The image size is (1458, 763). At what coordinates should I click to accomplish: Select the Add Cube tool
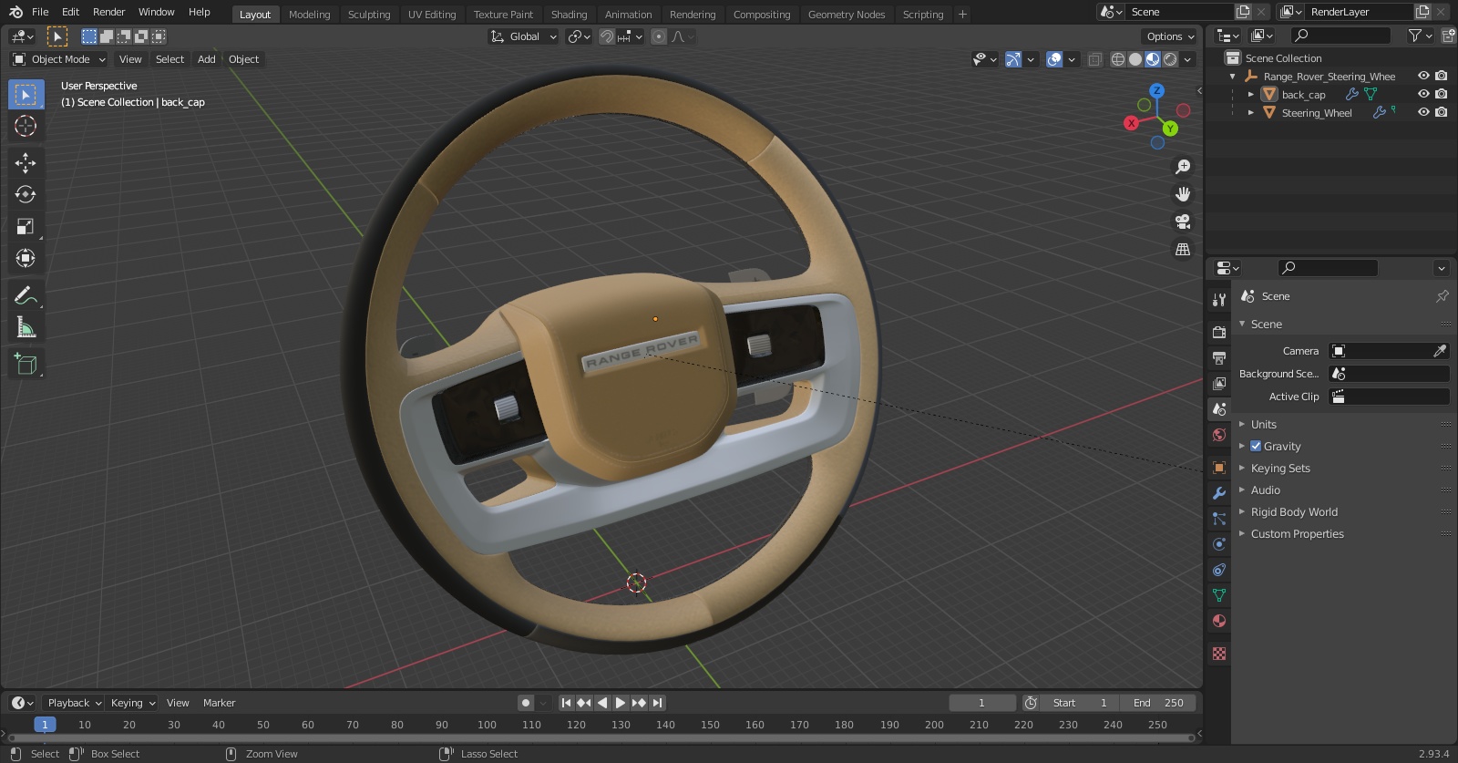pos(26,364)
